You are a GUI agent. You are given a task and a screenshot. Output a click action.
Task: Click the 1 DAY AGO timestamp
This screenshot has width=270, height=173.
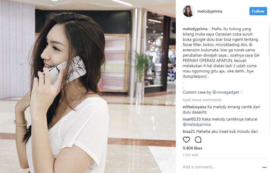pos(190,155)
